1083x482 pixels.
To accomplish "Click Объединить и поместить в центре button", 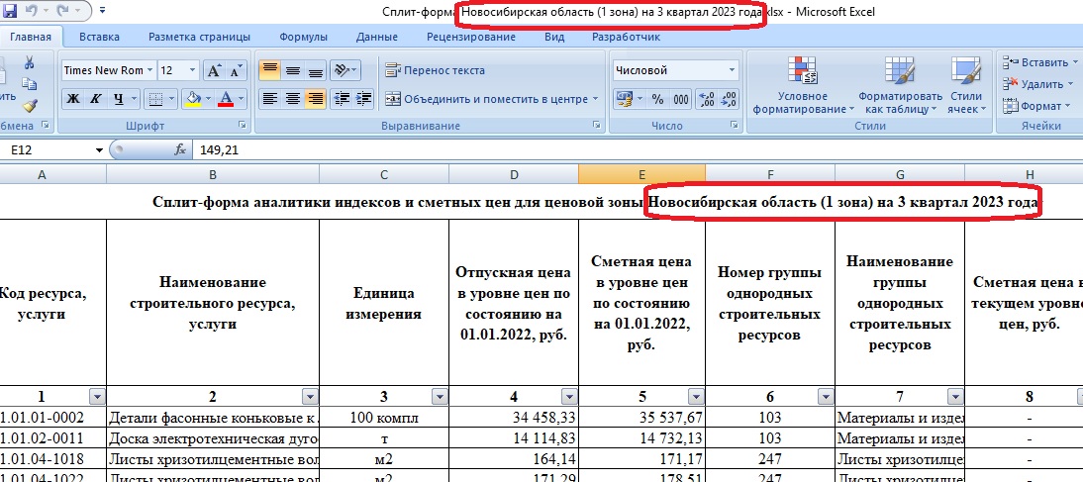I will tap(491, 99).
